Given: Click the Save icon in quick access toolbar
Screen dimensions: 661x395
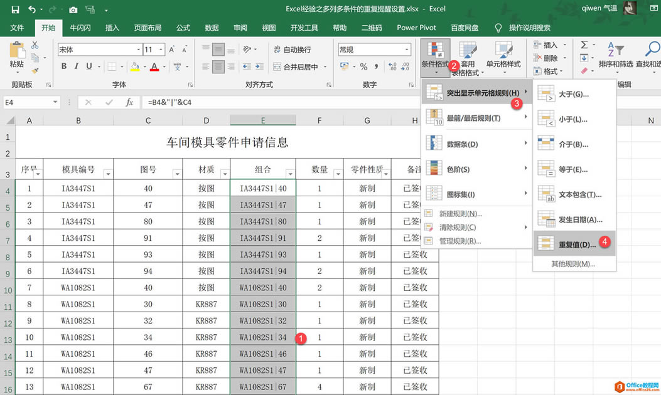Looking at the screenshot, I should pos(15,9).
